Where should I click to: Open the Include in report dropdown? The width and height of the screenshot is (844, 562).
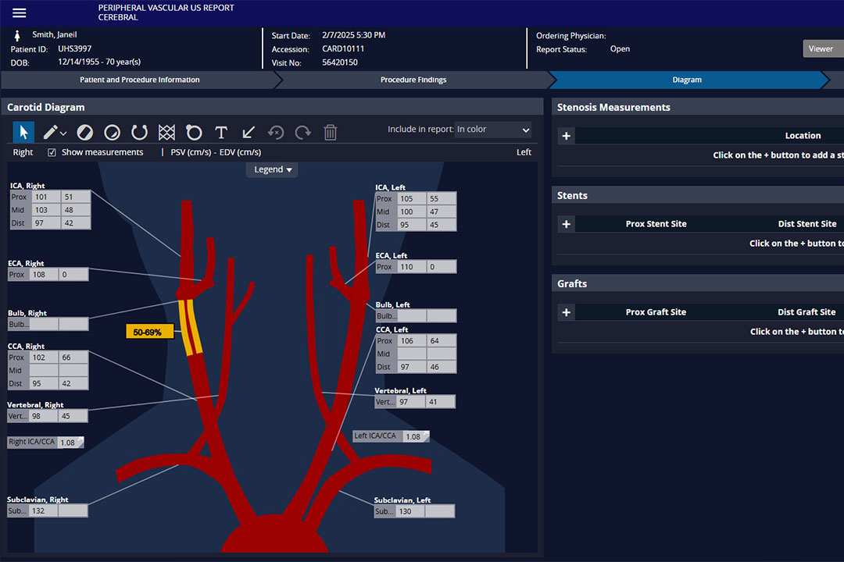pyautogui.click(x=492, y=130)
